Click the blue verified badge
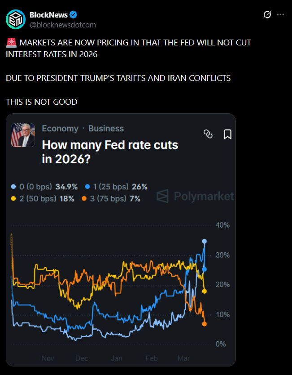 pyautogui.click(x=72, y=15)
